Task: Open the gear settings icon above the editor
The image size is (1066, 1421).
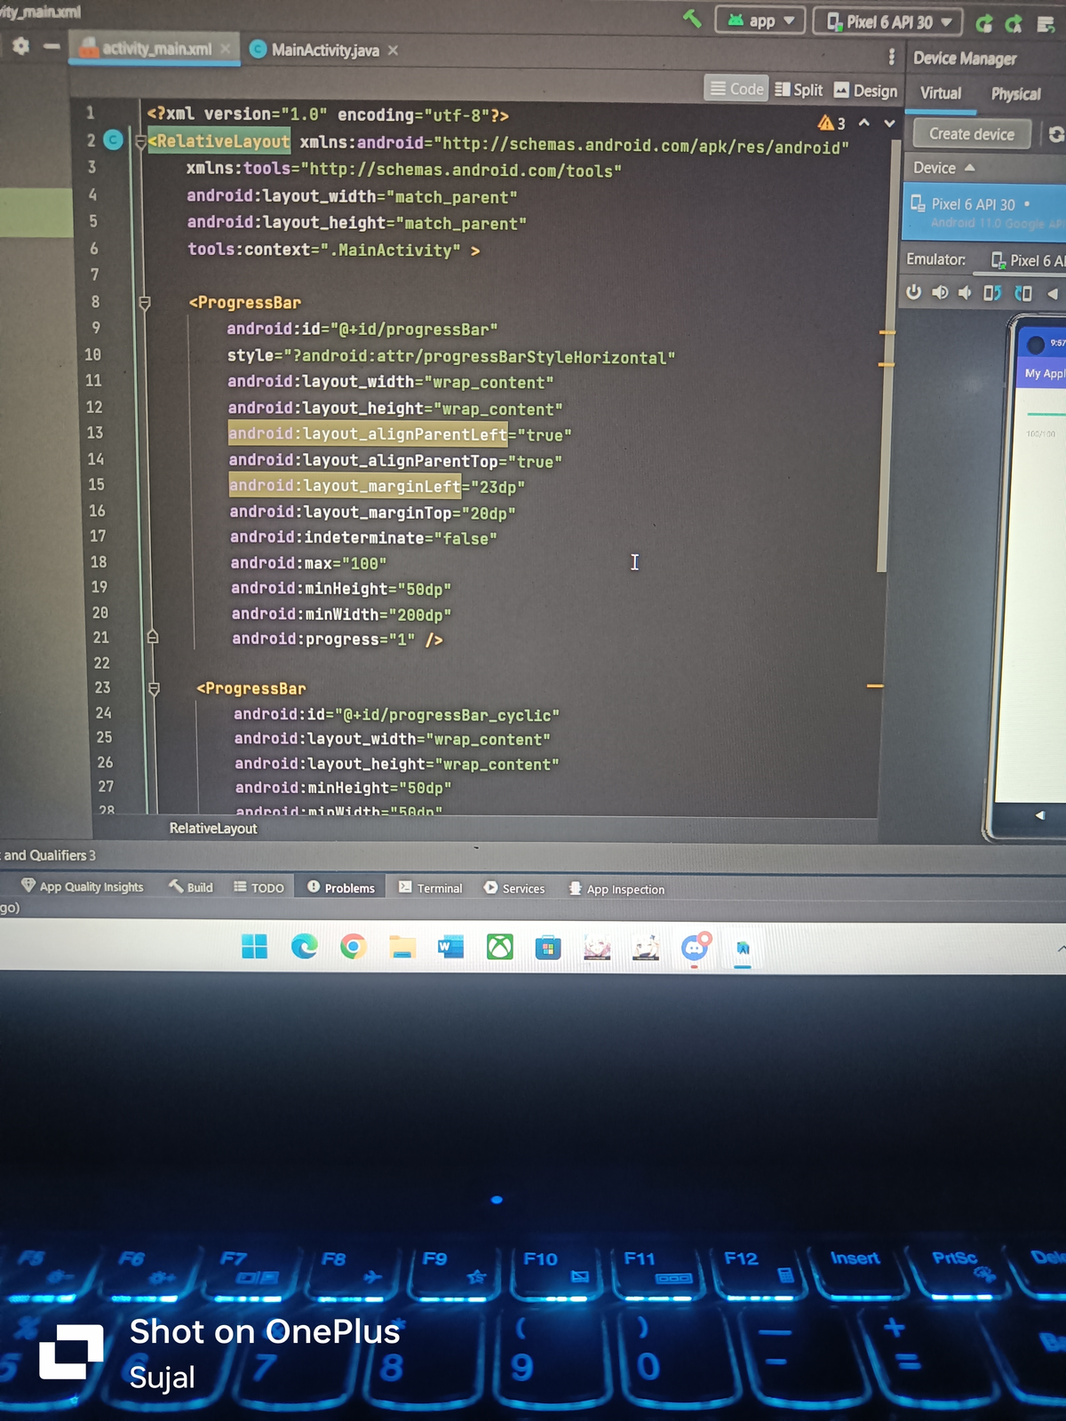Action: [20, 45]
